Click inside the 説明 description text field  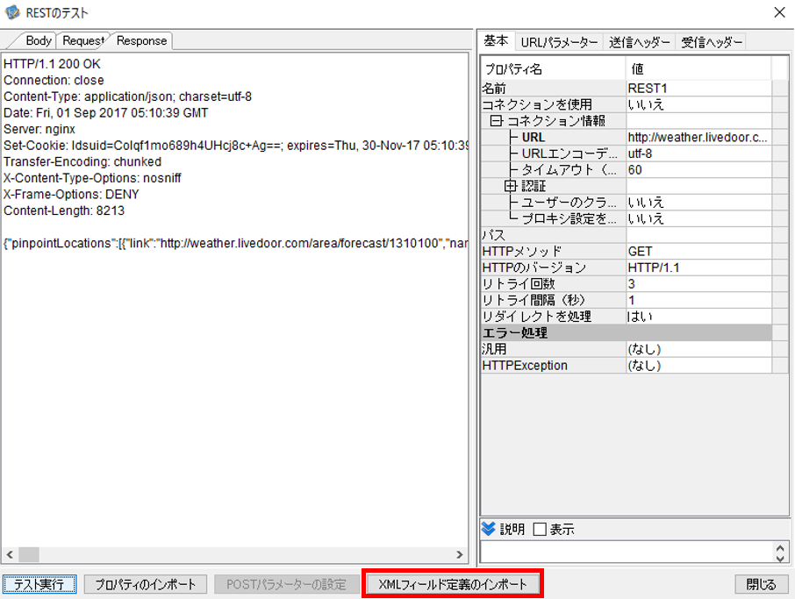pyautogui.click(x=627, y=553)
